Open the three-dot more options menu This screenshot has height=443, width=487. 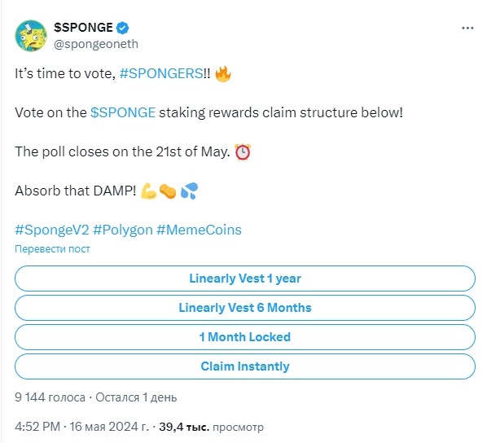point(467,29)
